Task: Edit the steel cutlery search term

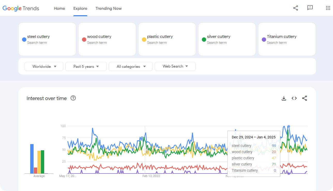Action: [39, 37]
